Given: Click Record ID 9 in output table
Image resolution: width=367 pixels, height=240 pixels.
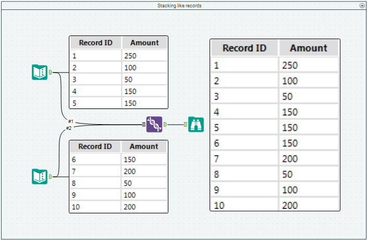Looking at the screenshot, I should [216, 190].
